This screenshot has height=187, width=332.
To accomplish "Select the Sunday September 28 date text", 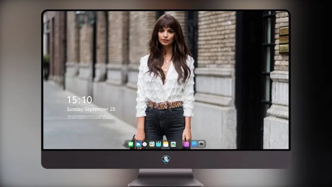I will point(91,109).
